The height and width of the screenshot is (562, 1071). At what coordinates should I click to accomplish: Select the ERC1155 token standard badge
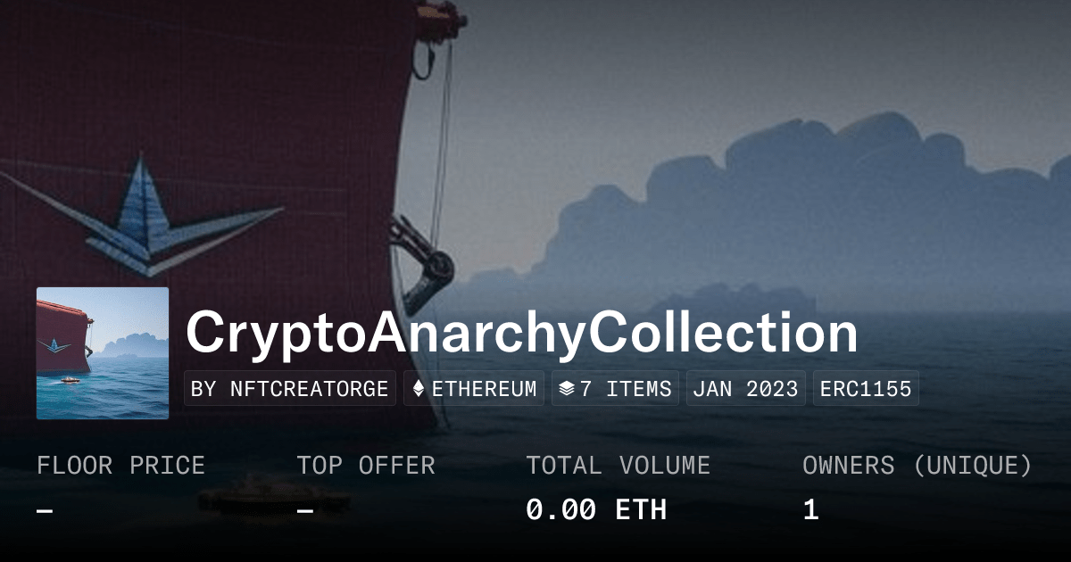(866, 389)
